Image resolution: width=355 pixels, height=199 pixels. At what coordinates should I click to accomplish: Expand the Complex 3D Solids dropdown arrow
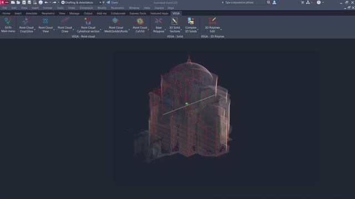click(x=197, y=29)
